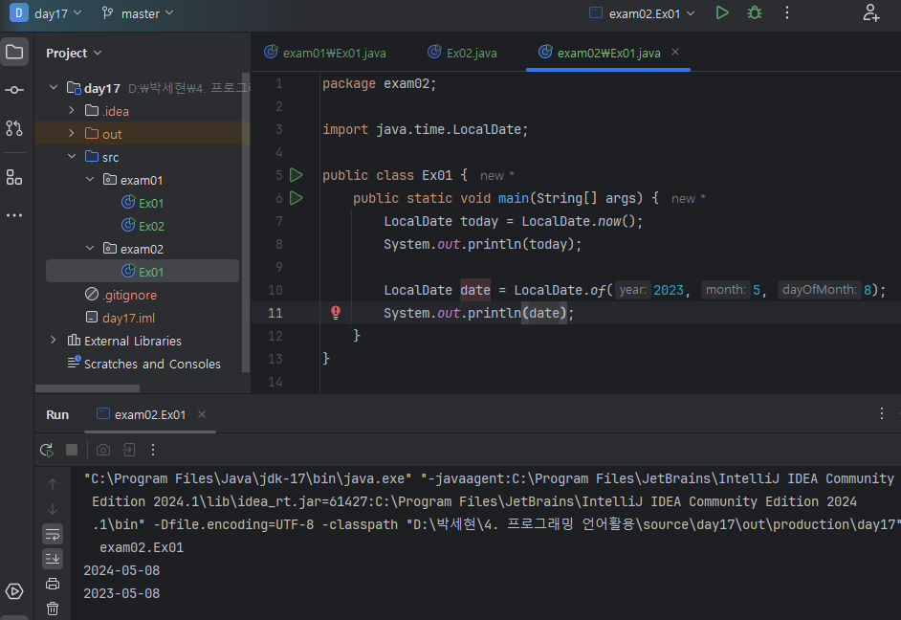Screen dimensions: 901x620
Task: Collapse the exam01 package in project tree
Action: [90, 180]
